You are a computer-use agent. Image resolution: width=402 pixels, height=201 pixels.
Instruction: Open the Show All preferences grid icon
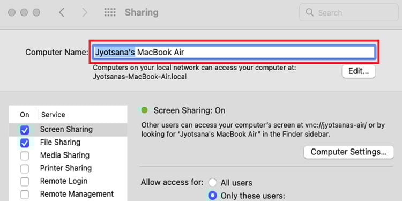pos(110,12)
